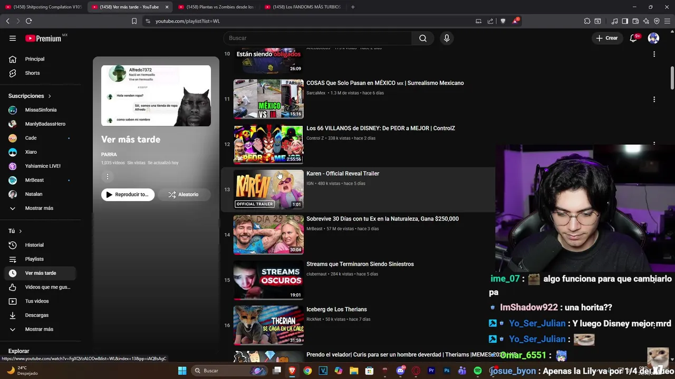
Task: Start voice search with the microphone
Action: pos(447,38)
